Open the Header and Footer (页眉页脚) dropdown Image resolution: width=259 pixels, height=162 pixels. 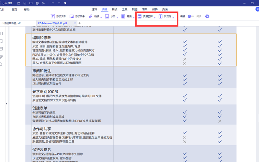pyautogui.click(x=154, y=17)
